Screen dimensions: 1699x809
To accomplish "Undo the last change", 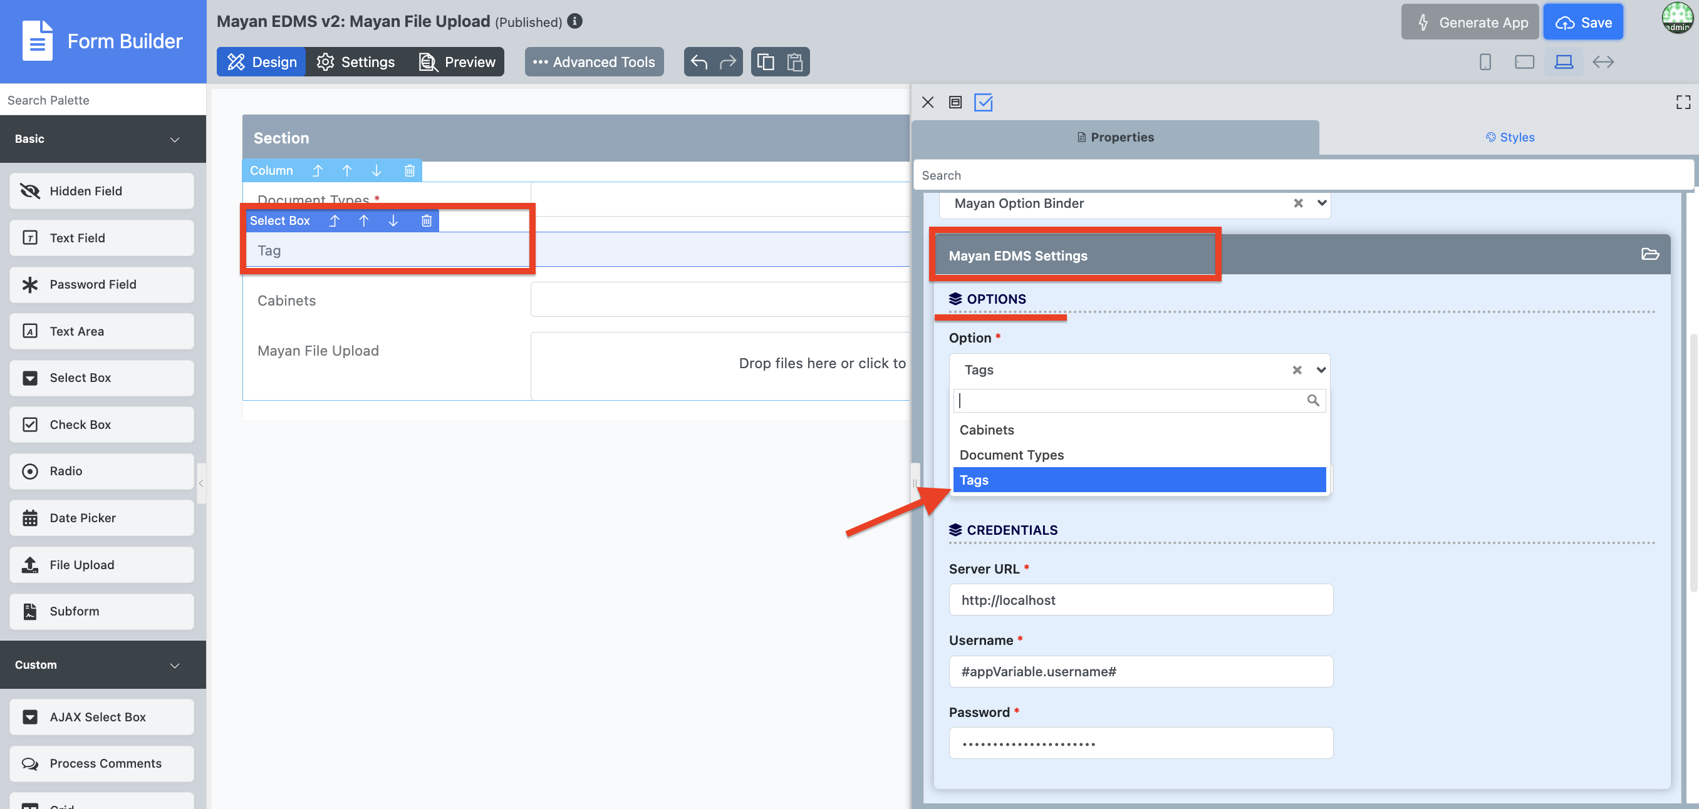I will (699, 62).
